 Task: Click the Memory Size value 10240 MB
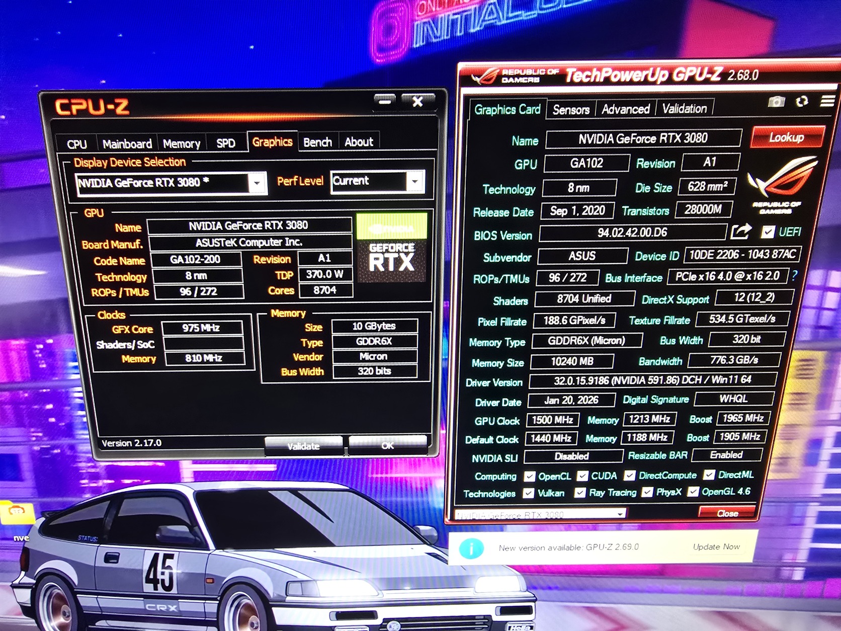point(572,361)
